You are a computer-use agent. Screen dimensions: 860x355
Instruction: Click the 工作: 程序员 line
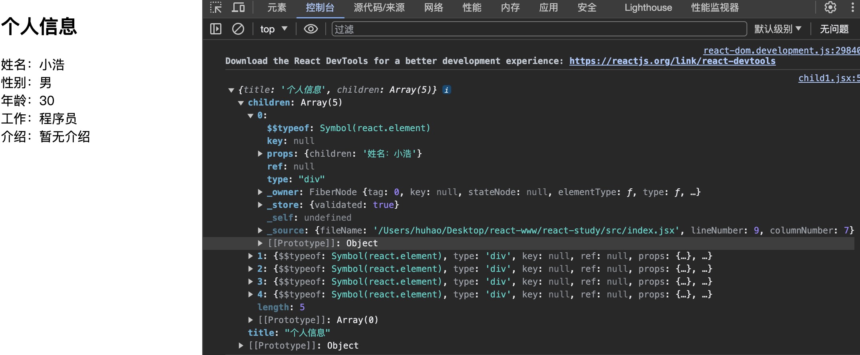point(39,118)
